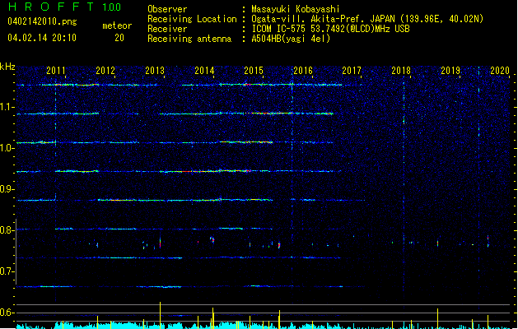
Task: Click the 2012 time axis marker
Action: pos(105,71)
